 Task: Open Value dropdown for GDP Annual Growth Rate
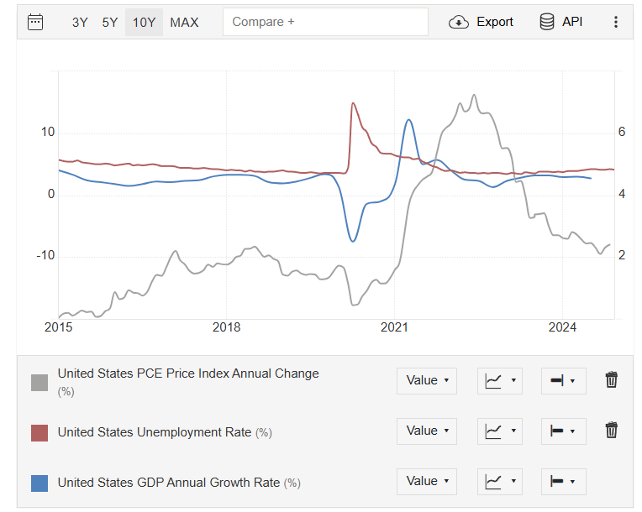tap(427, 481)
